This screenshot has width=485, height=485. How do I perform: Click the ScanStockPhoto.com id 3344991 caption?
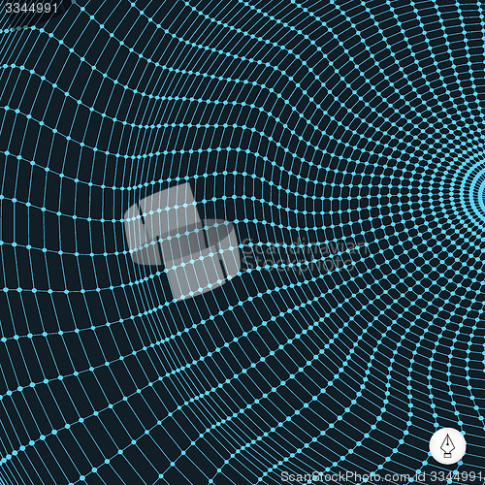pyautogui.click(x=381, y=476)
